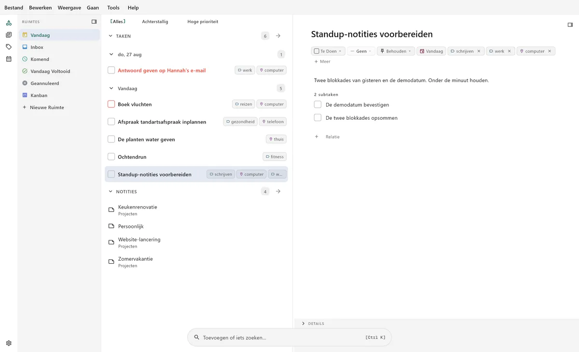Remove the werk tag with its X

click(509, 51)
